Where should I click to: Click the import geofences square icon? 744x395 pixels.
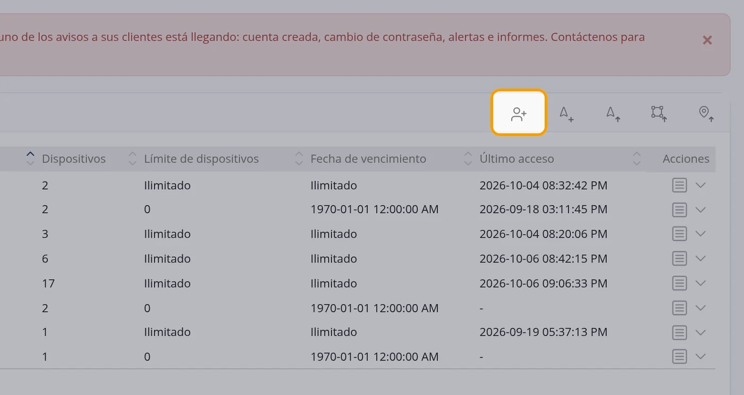(x=659, y=113)
